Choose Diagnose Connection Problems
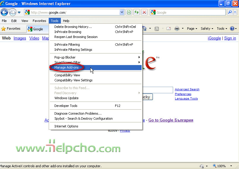Screen dimensions: 239x169 click(96, 113)
